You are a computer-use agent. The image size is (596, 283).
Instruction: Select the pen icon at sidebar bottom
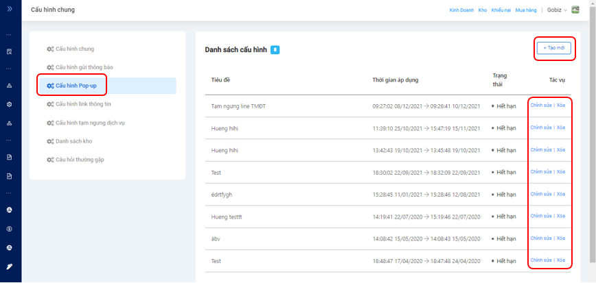pyautogui.click(x=10, y=266)
